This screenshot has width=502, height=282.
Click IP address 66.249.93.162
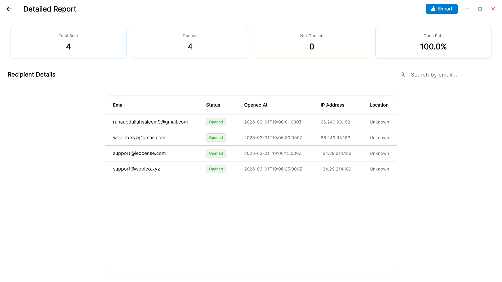point(335,122)
